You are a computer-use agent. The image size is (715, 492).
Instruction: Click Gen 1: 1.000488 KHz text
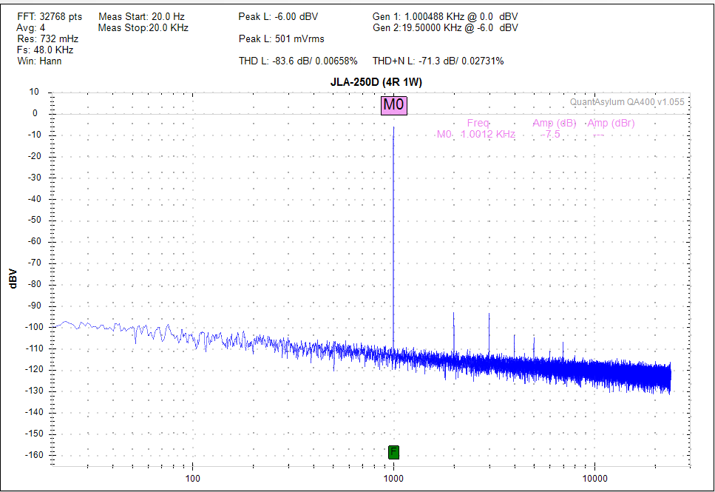coord(445,17)
